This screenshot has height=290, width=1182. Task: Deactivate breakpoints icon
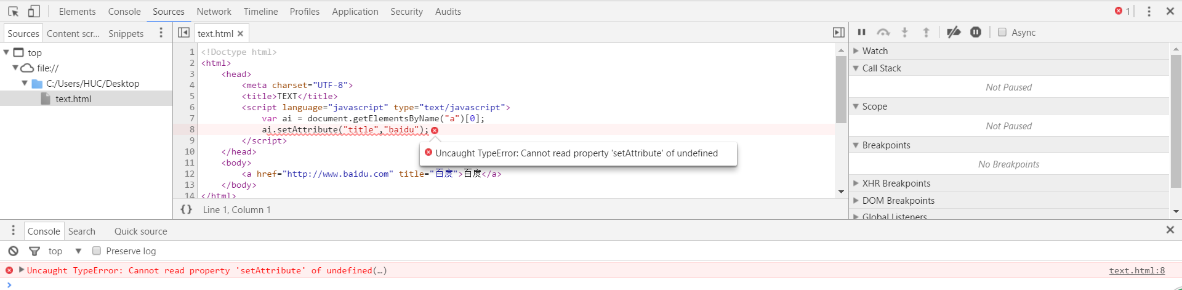point(954,32)
